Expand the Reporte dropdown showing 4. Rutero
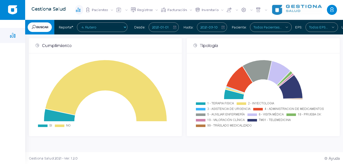 pos(102,27)
